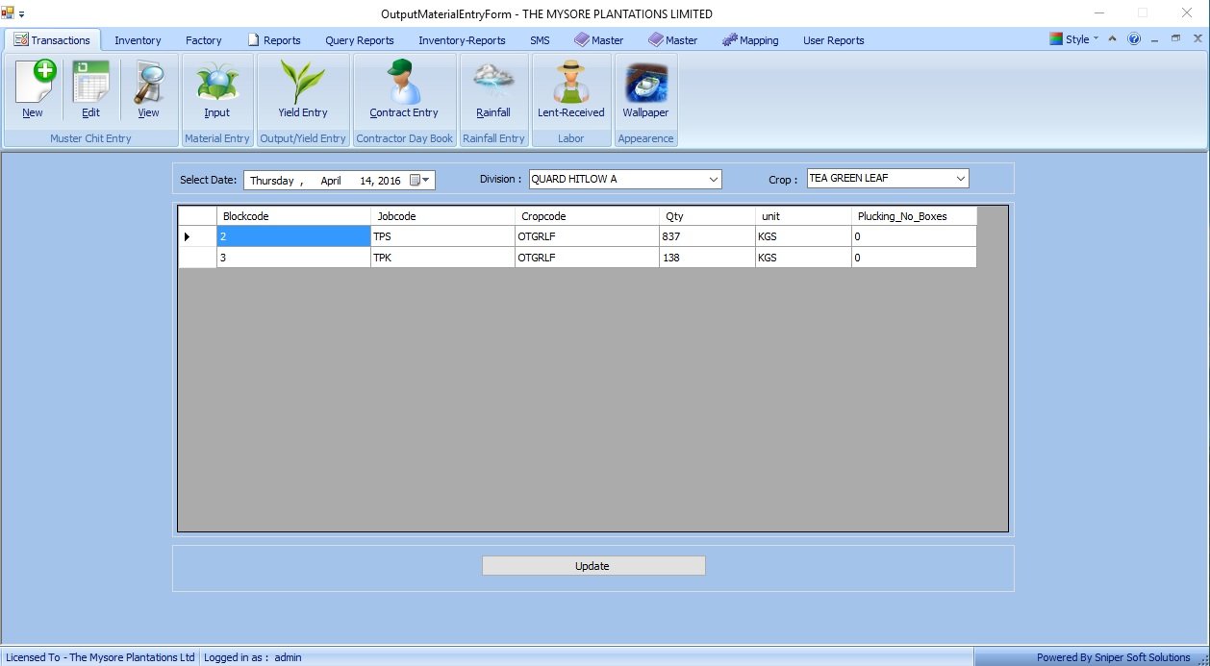
Task: Expand the Division dropdown list
Action: coord(713,180)
